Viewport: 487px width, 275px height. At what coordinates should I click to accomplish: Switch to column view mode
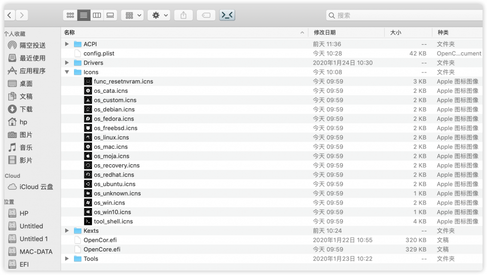pos(97,15)
